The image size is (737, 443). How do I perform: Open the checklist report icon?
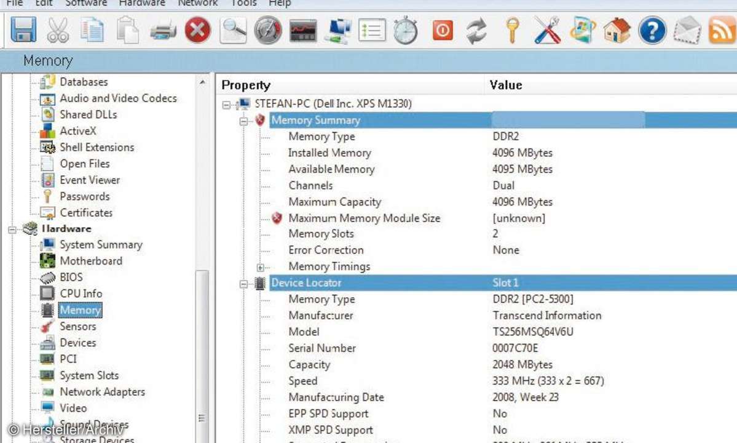click(372, 30)
